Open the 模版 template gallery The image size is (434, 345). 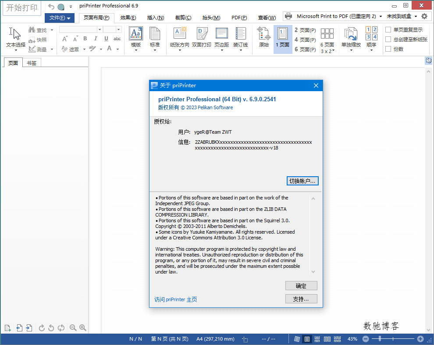(135, 39)
